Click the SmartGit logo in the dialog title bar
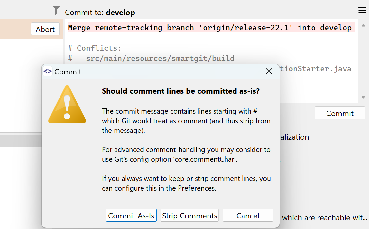Image resolution: width=369 pixels, height=229 pixels. pyautogui.click(x=47, y=71)
